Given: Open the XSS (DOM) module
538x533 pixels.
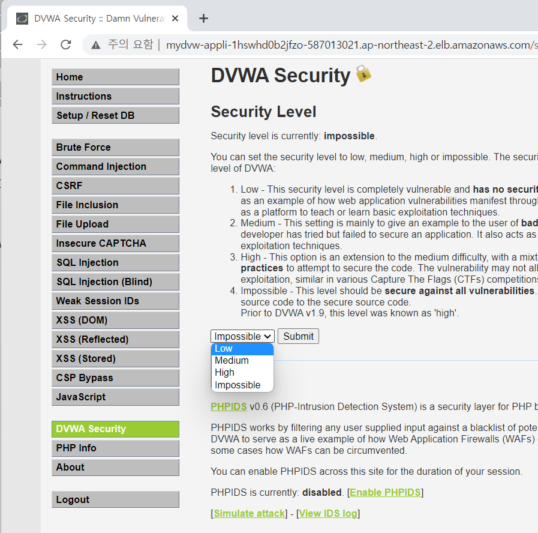Looking at the screenshot, I should [x=115, y=321].
